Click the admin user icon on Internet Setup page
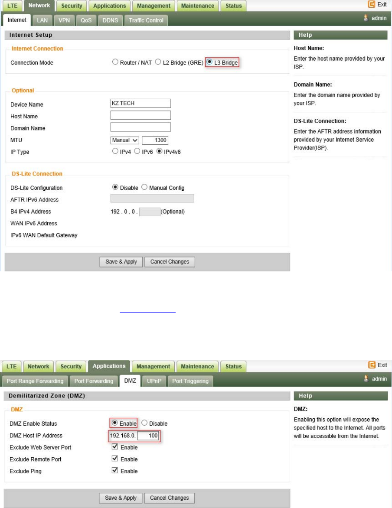 click(x=366, y=18)
